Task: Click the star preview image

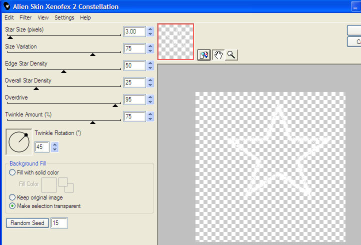Action: [270, 166]
